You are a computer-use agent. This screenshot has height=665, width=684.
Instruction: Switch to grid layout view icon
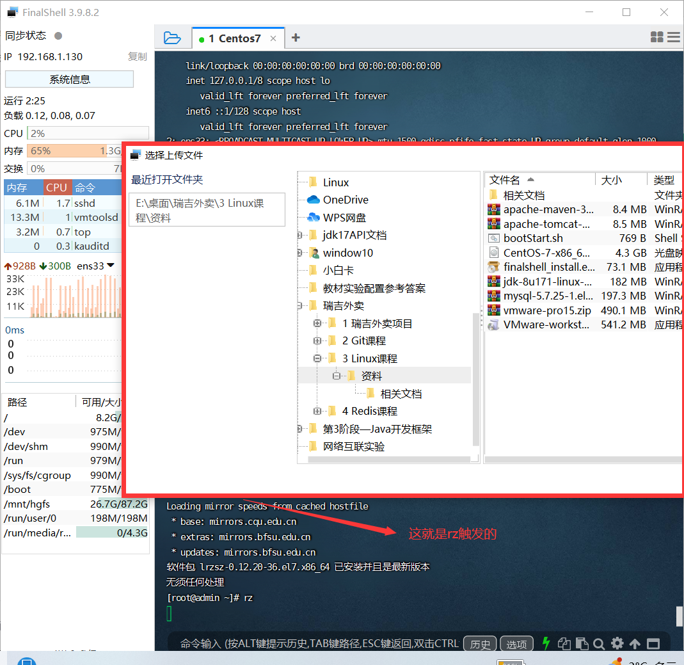656,37
